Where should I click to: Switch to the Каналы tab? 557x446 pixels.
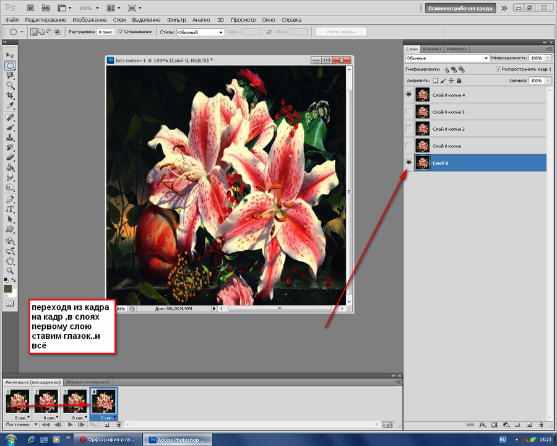click(431, 49)
